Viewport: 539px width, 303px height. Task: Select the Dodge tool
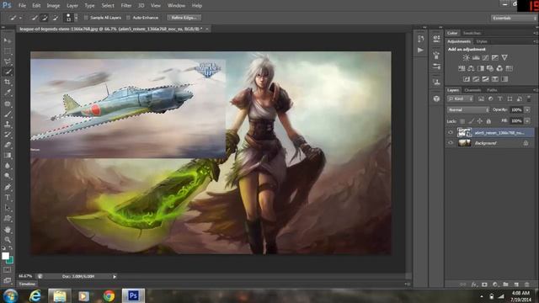8,176
